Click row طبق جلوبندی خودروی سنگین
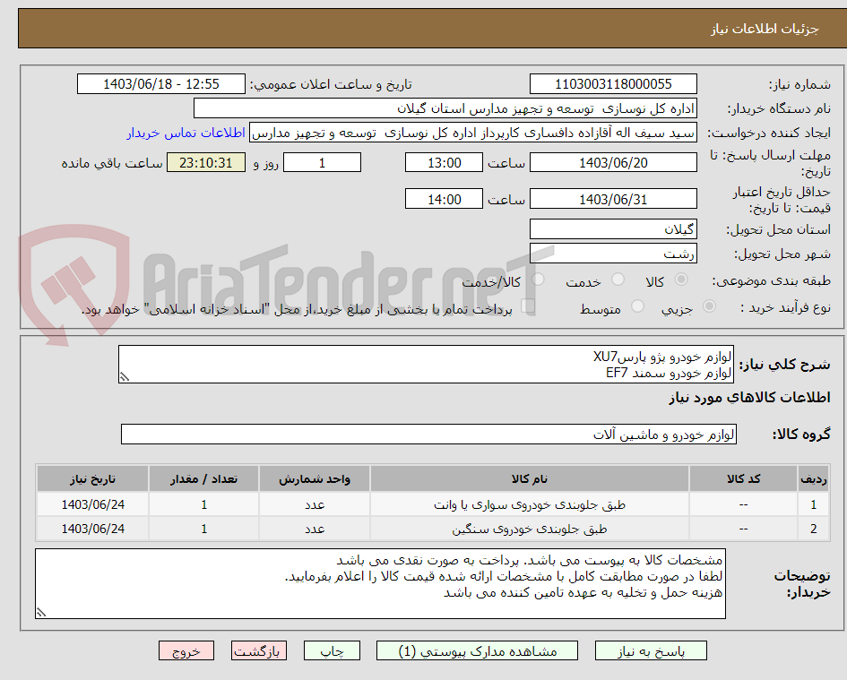The image size is (847, 680). tap(433, 529)
